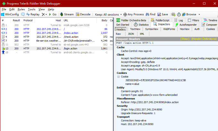This screenshot has width=218, height=131.
Task: Click the Find binoculars button
Action: (x=150, y=14)
